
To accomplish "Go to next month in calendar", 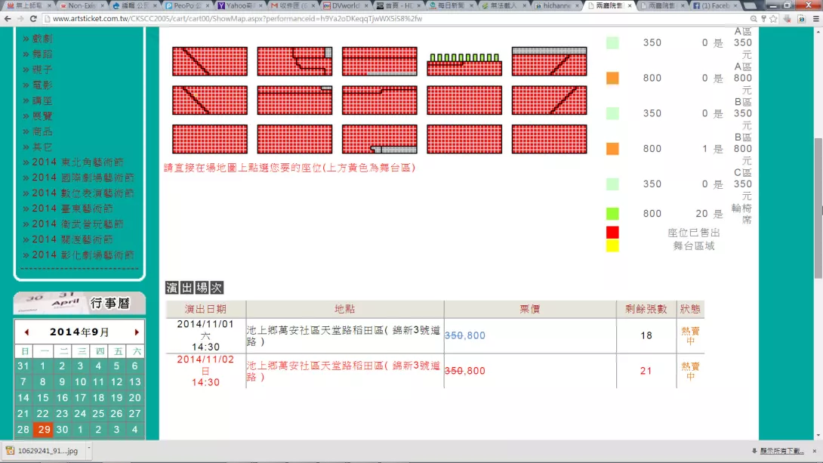I will pos(137,332).
